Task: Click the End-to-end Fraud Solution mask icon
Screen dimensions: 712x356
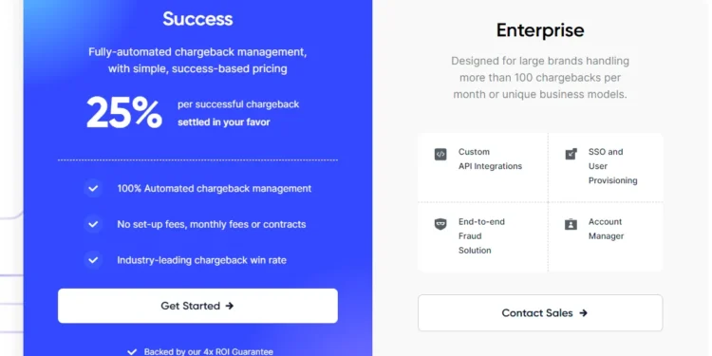Action: point(440,224)
